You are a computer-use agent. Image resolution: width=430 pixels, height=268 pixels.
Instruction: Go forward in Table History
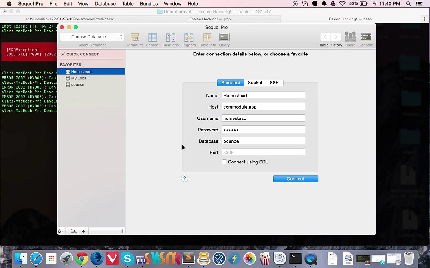point(336,36)
